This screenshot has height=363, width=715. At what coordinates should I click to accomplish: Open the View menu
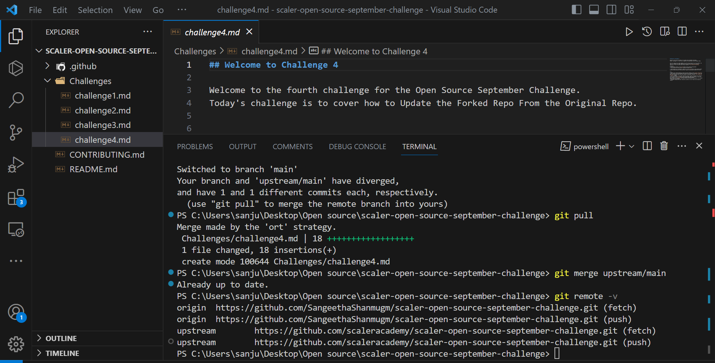(133, 10)
